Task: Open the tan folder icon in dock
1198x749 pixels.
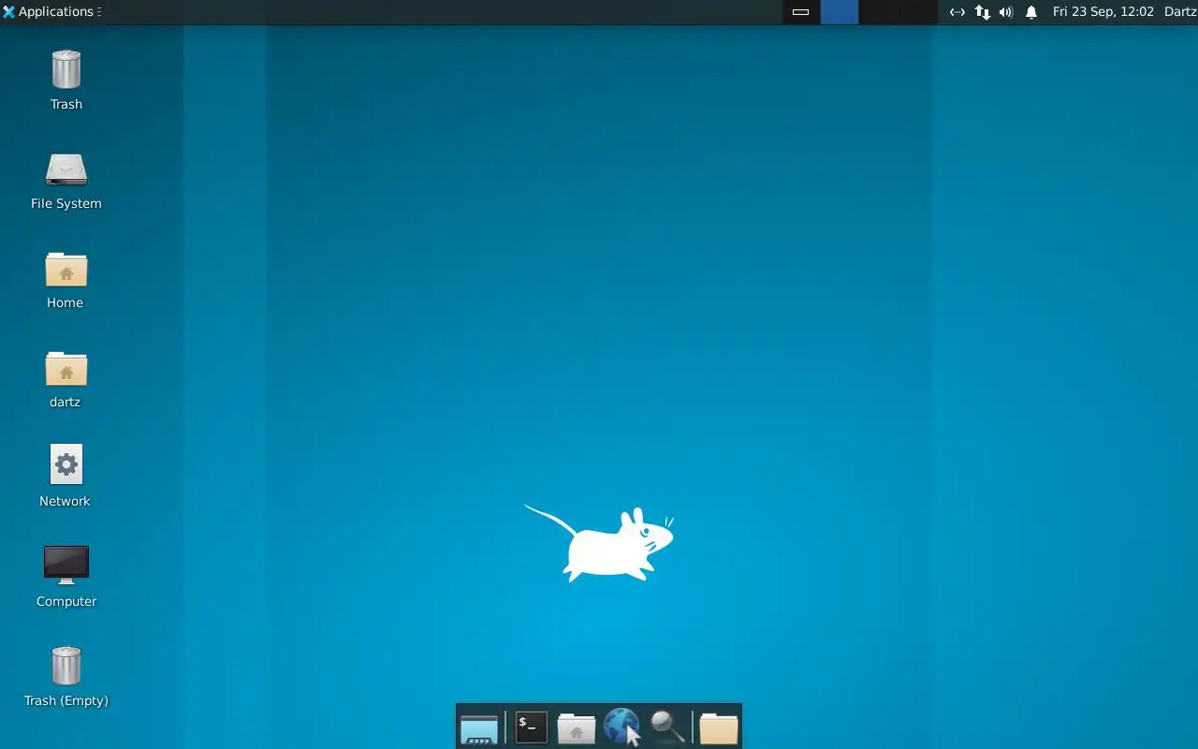Action: pyautogui.click(x=719, y=727)
